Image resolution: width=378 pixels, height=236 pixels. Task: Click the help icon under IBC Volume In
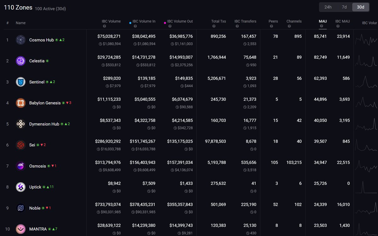tap(135, 26)
